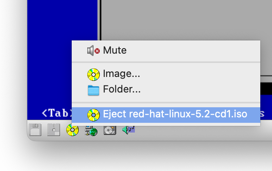Click the disc icon beside the Eject entry

(x=94, y=115)
